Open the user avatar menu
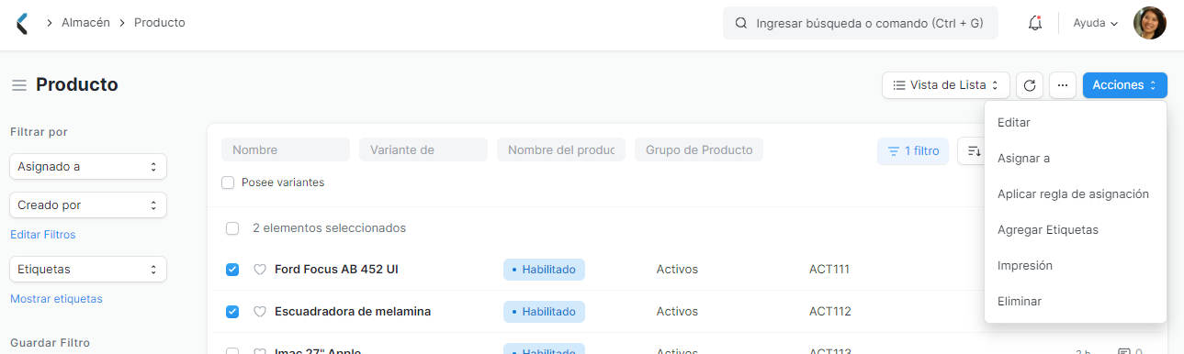Viewport: 1184px width, 354px height. point(1150,23)
